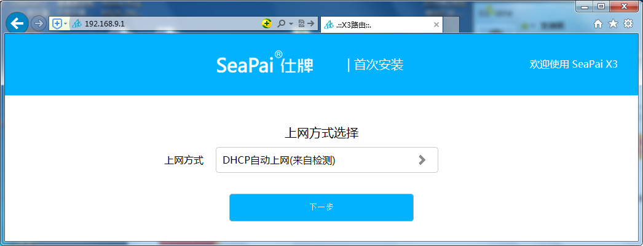Click the 下一步 next button
This screenshot has height=246, width=643.
[321, 207]
